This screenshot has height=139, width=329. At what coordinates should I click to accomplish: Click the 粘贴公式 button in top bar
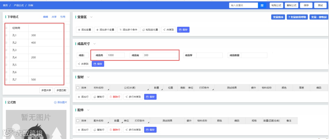click(x=276, y=5)
